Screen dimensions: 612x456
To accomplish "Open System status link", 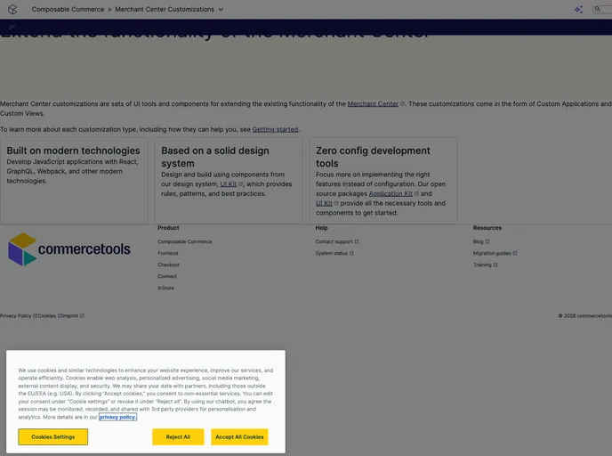I will pos(334,253).
